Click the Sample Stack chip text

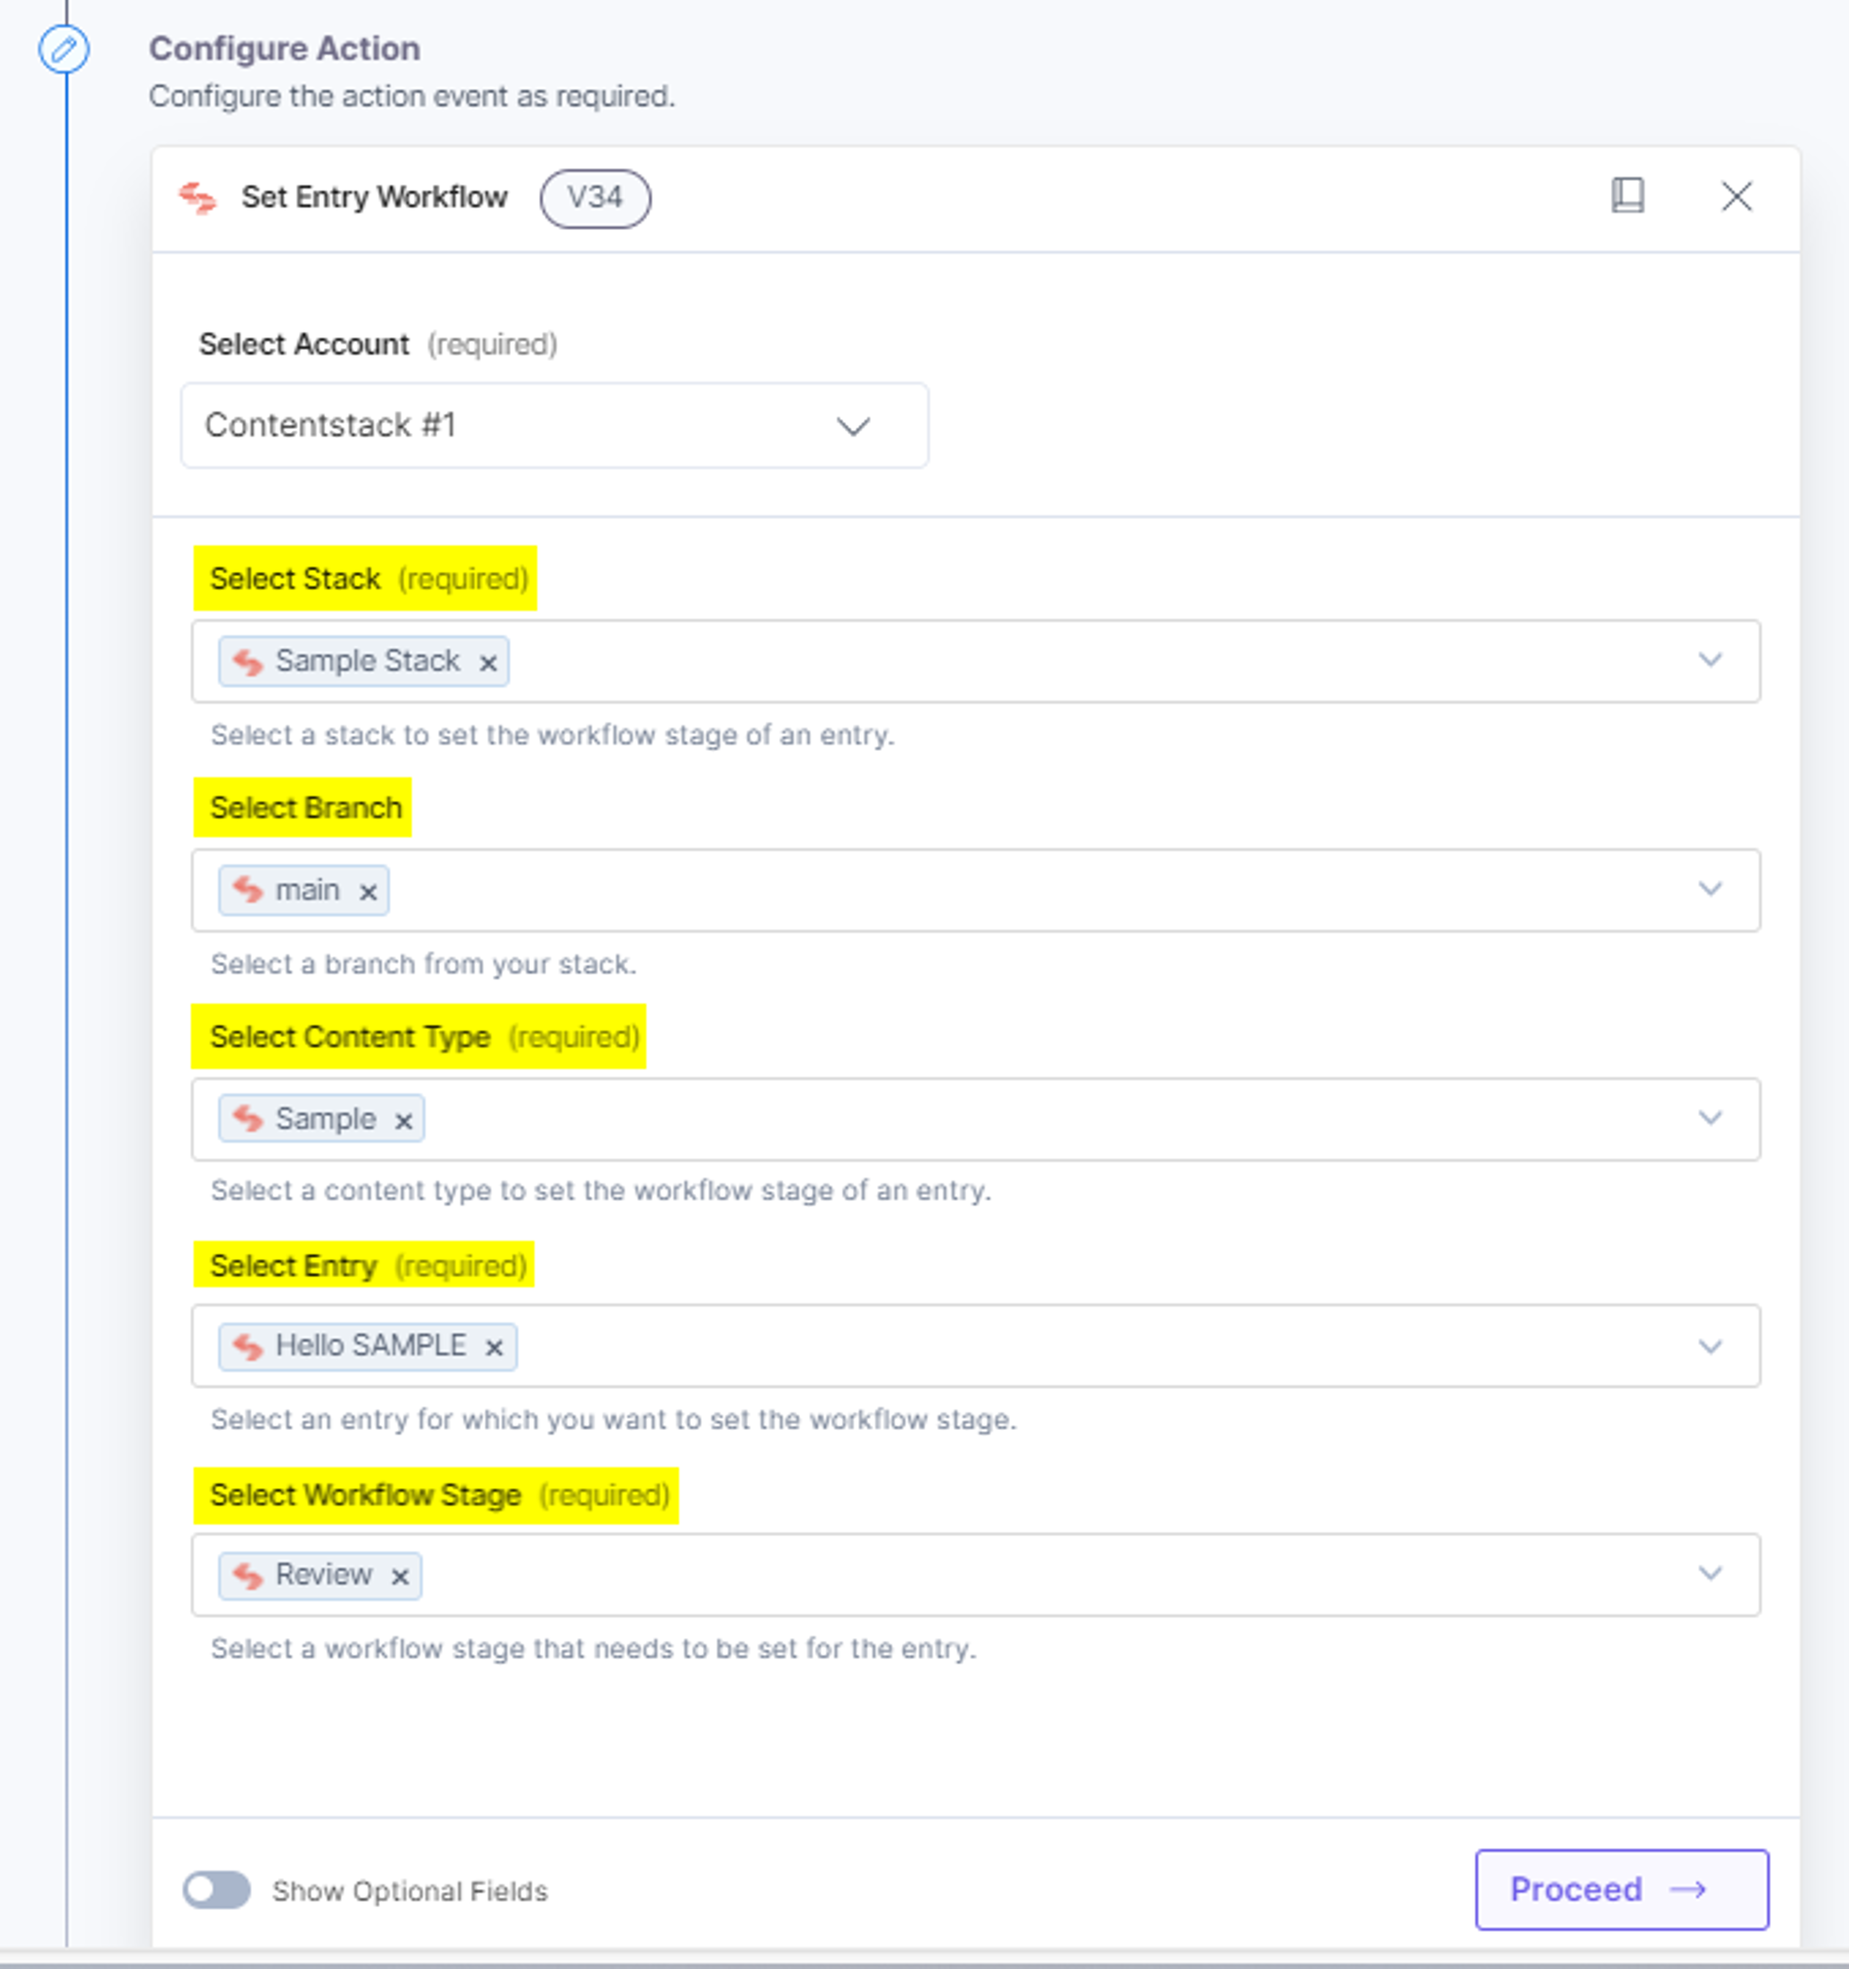pyautogui.click(x=367, y=661)
